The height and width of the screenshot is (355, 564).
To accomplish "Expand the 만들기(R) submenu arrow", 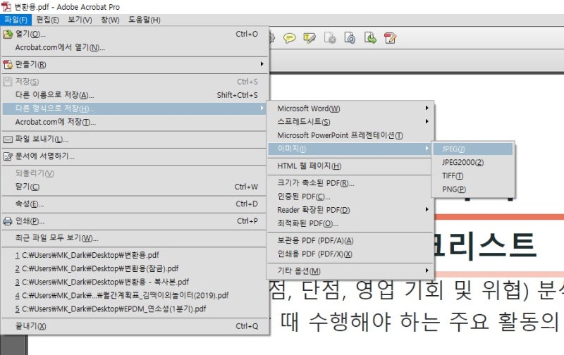I will [x=262, y=64].
